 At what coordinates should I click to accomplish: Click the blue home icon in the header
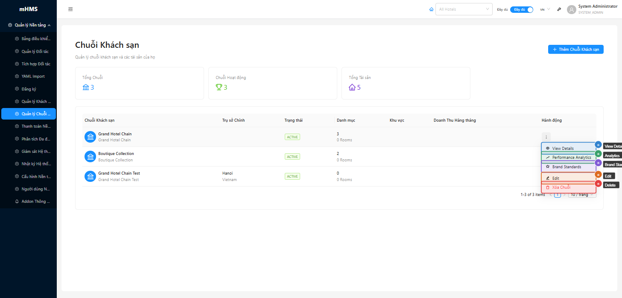point(431,9)
